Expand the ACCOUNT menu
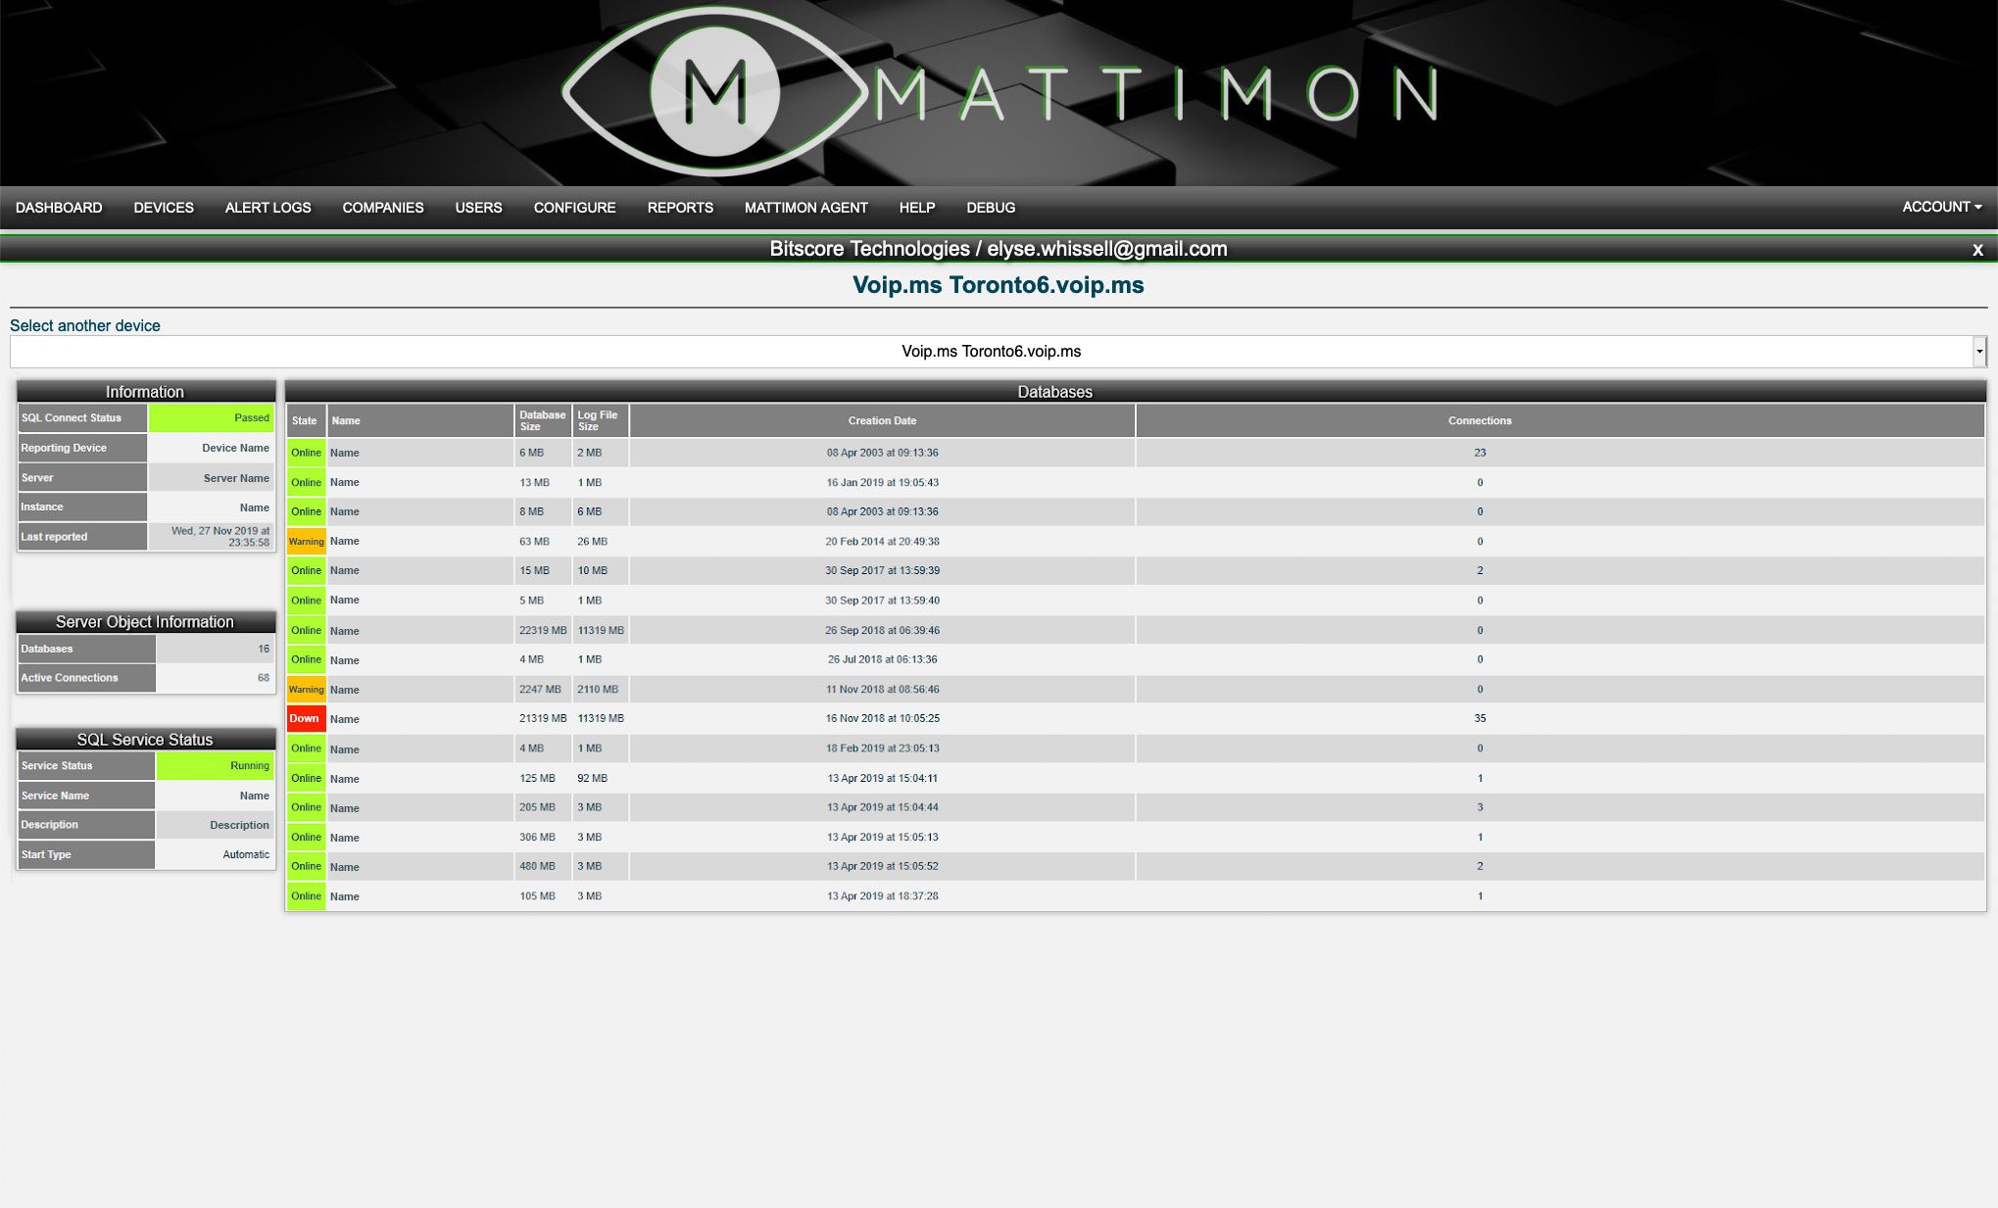1998x1208 pixels. coord(1941,207)
